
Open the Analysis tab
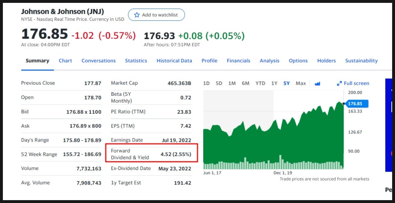click(269, 61)
